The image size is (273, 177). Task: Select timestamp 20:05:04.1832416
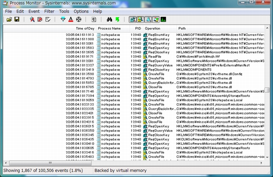[80, 153]
